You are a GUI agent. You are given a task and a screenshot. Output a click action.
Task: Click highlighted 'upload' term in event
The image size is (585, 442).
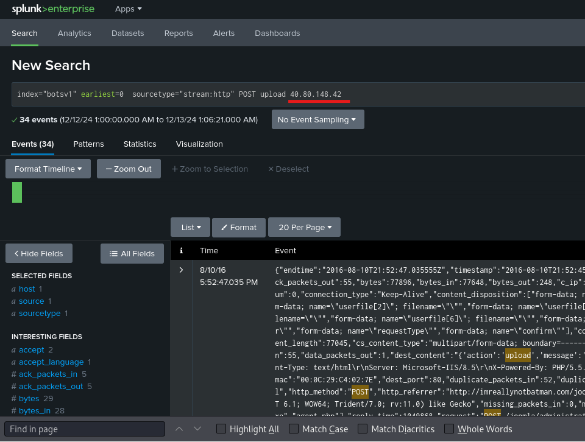click(x=518, y=355)
